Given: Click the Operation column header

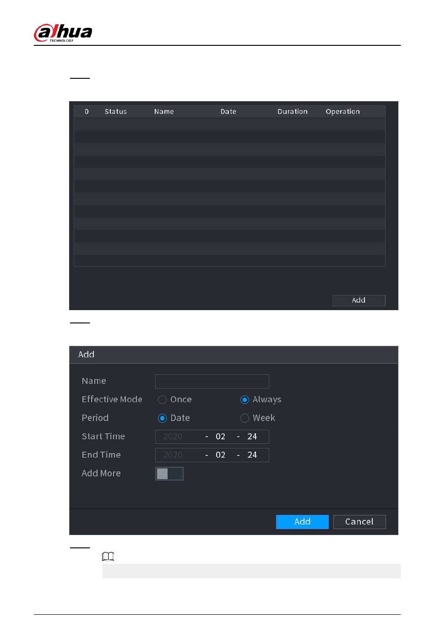Looking at the screenshot, I should coord(343,112).
